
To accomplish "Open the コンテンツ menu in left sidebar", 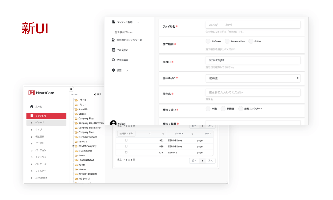I will [x=46, y=116].
